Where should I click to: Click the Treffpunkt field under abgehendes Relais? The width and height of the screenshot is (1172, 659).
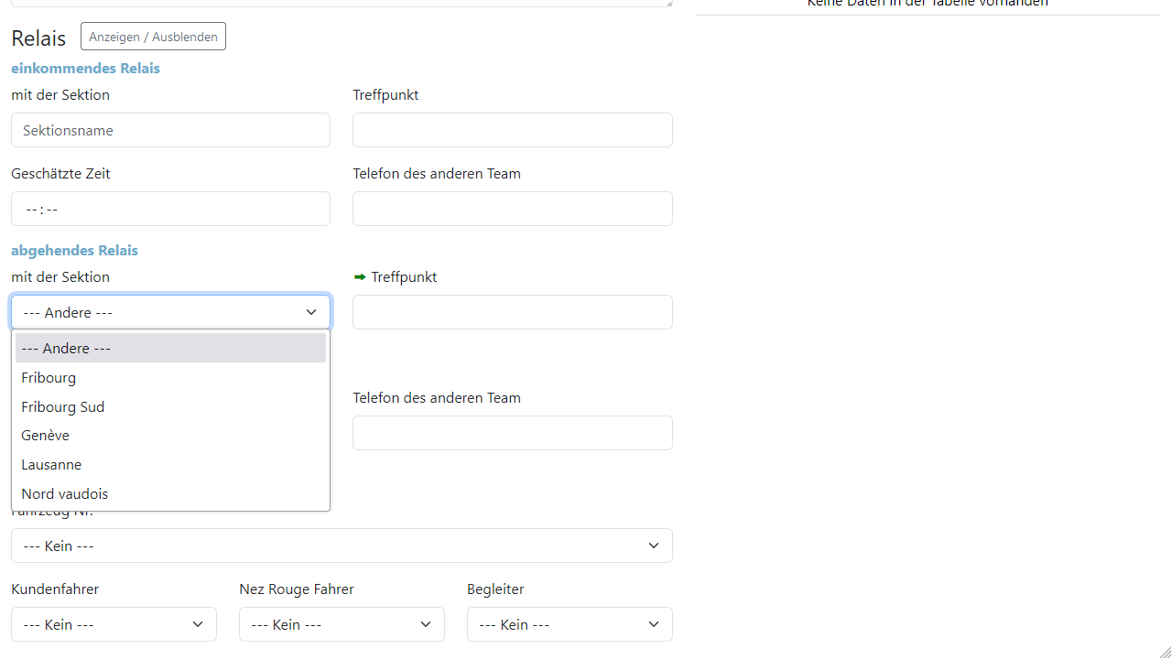tap(512, 312)
